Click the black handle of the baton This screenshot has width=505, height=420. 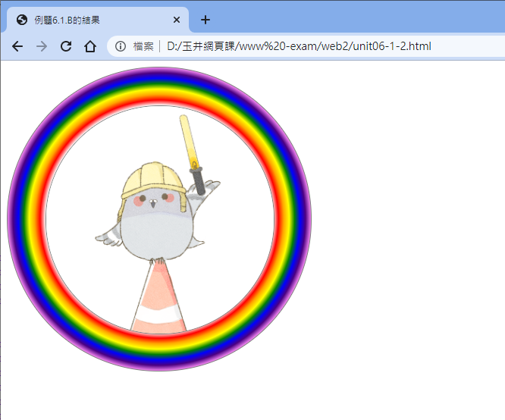coord(199,180)
